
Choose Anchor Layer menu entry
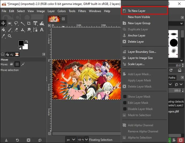(x=145, y=36)
